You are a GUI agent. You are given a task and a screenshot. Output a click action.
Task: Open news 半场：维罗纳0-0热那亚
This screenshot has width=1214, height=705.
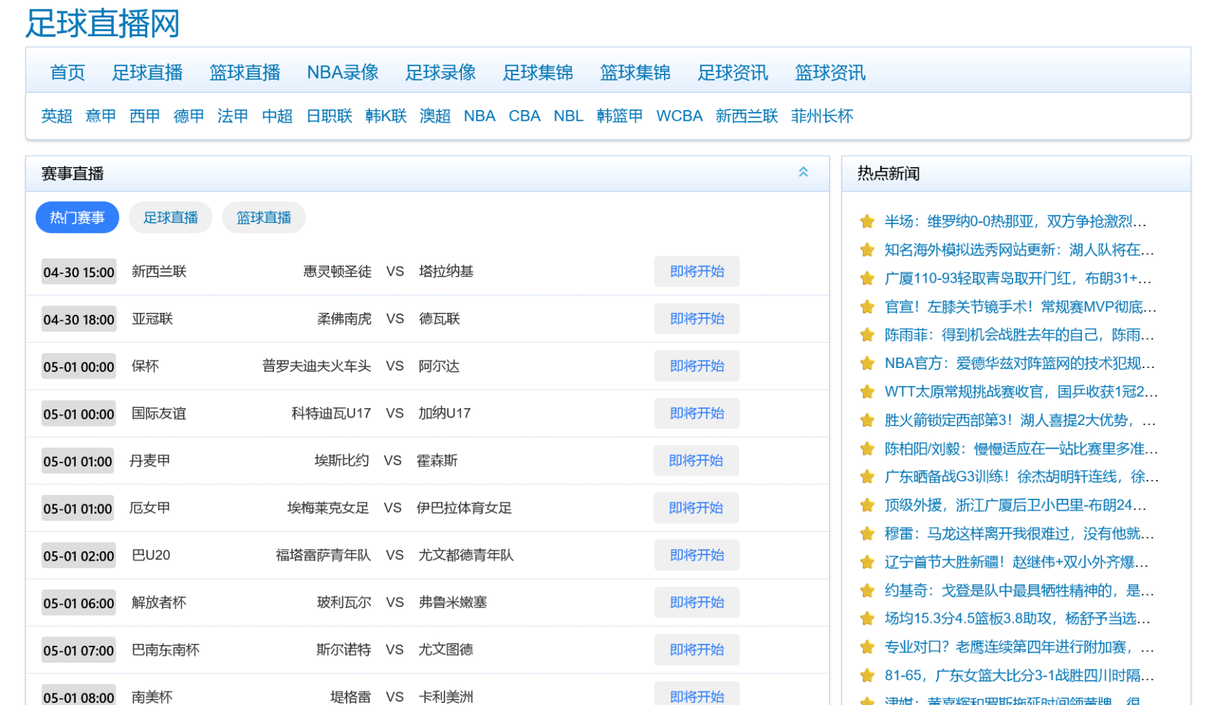(x=1015, y=222)
